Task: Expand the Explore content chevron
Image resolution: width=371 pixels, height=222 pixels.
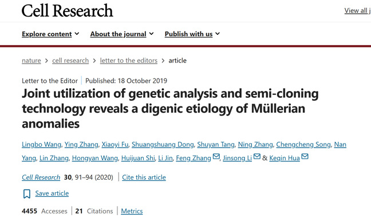Action: 77,34
